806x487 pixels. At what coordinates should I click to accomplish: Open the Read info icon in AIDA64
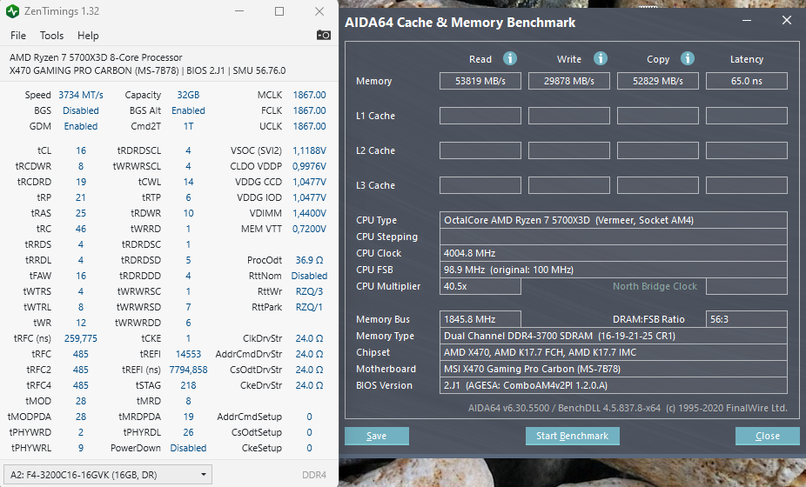509,58
